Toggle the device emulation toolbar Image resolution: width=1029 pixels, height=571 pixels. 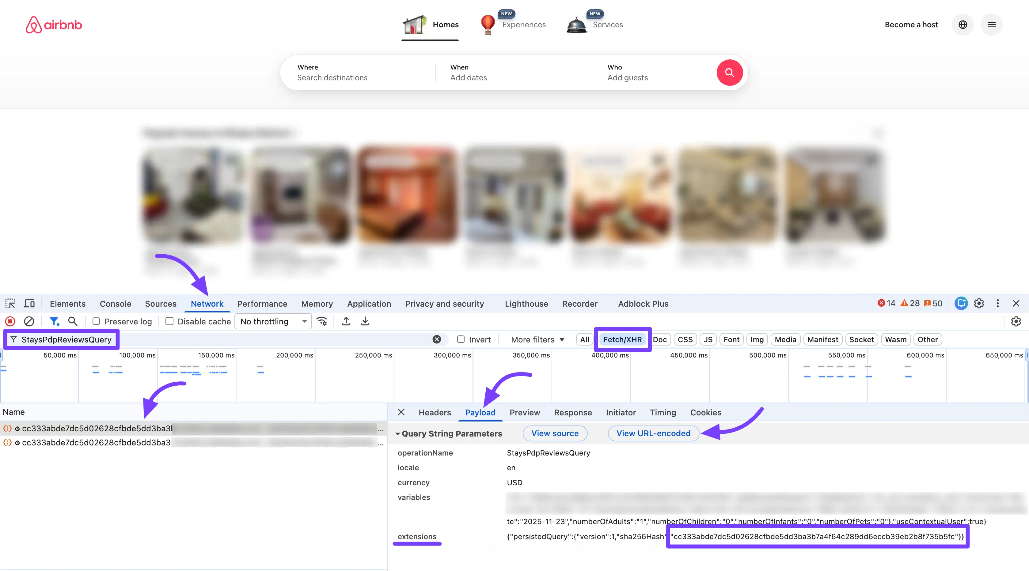[x=29, y=304]
